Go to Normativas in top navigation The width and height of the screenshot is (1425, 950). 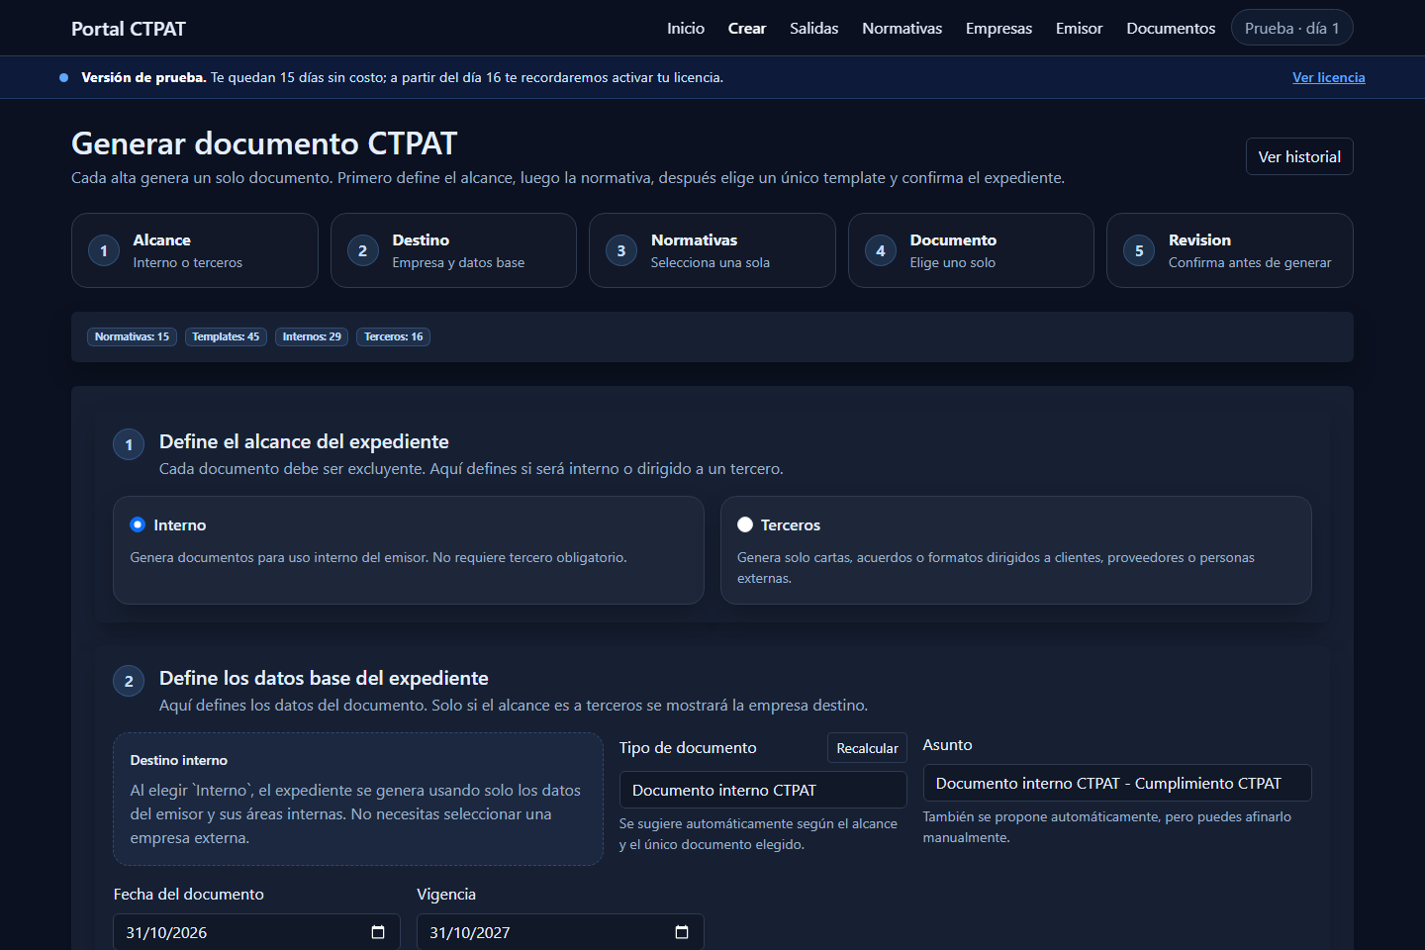point(902,28)
